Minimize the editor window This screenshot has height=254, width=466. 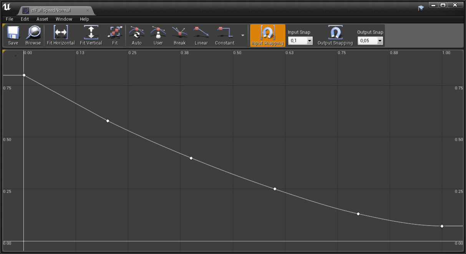(433, 5)
